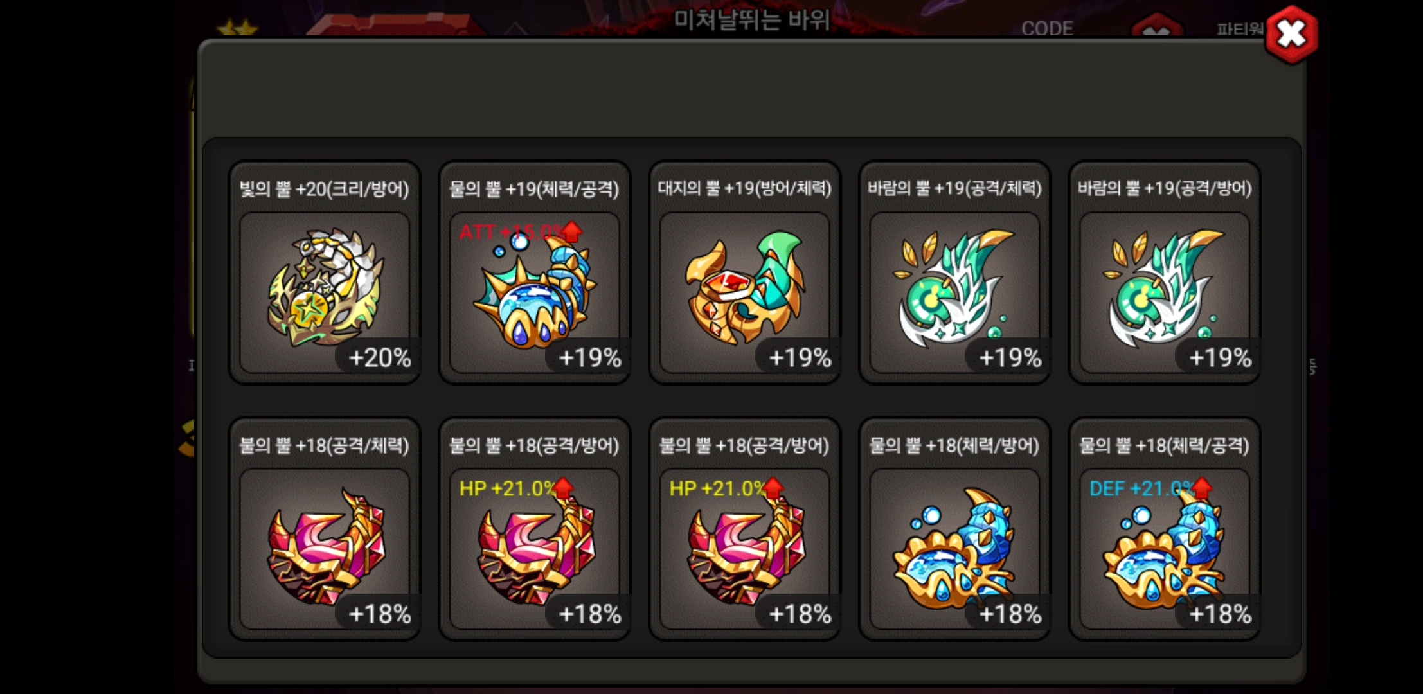Close the horn selection popup
1423x694 pixels.
point(1291,34)
